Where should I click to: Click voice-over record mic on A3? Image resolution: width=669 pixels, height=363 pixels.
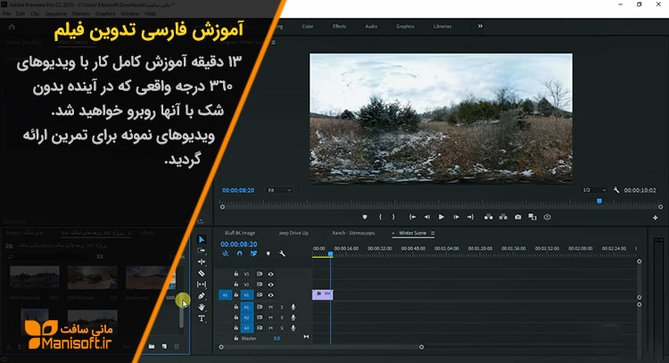(x=293, y=328)
